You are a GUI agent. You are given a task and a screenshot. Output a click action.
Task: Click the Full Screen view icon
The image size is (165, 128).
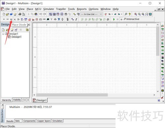pos(150,14)
